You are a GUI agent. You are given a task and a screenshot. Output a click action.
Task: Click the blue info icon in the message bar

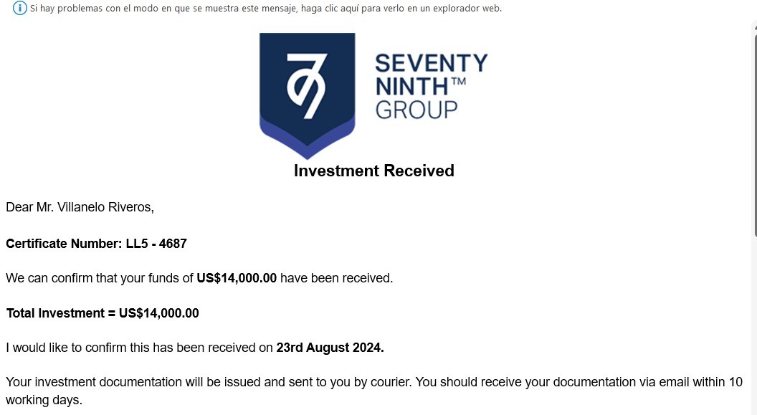click(20, 9)
